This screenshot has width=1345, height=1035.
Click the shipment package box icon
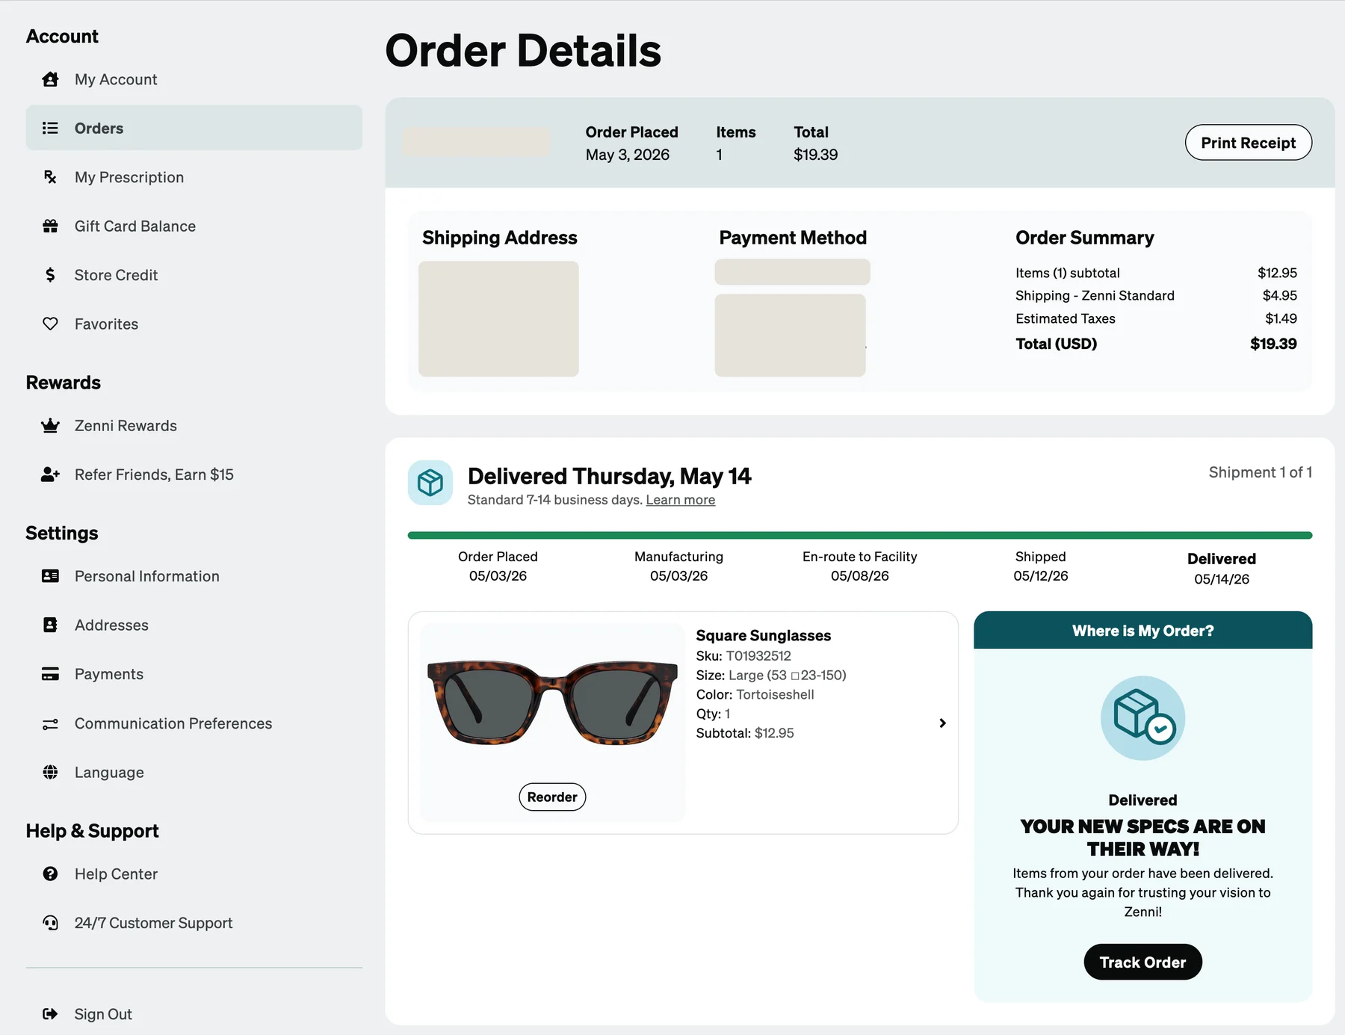click(x=430, y=483)
